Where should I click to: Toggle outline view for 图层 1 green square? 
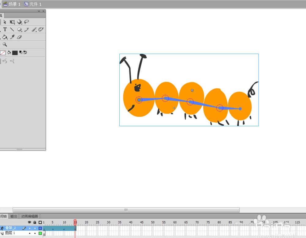click(40, 233)
